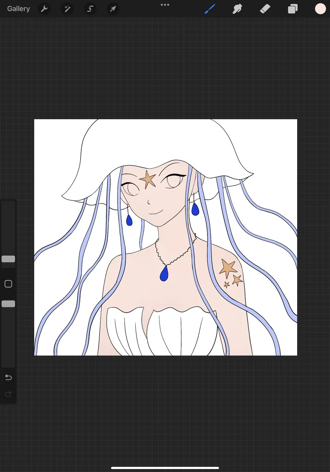Screen dimensions: 330x472
Task: Redo the last undone action
Action: coord(8,394)
